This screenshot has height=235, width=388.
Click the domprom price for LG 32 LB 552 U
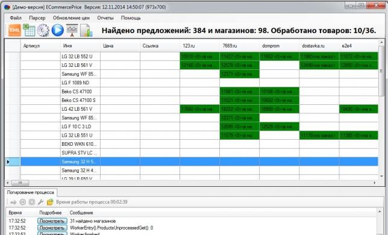coord(280,57)
